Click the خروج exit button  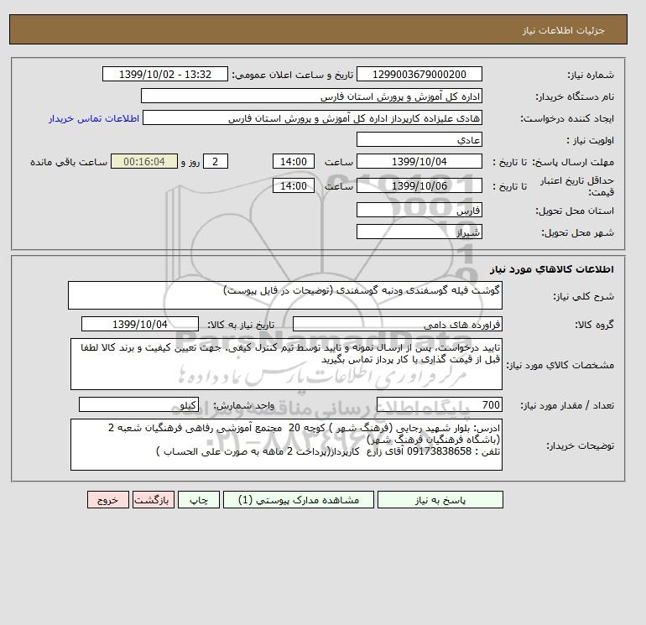108,500
